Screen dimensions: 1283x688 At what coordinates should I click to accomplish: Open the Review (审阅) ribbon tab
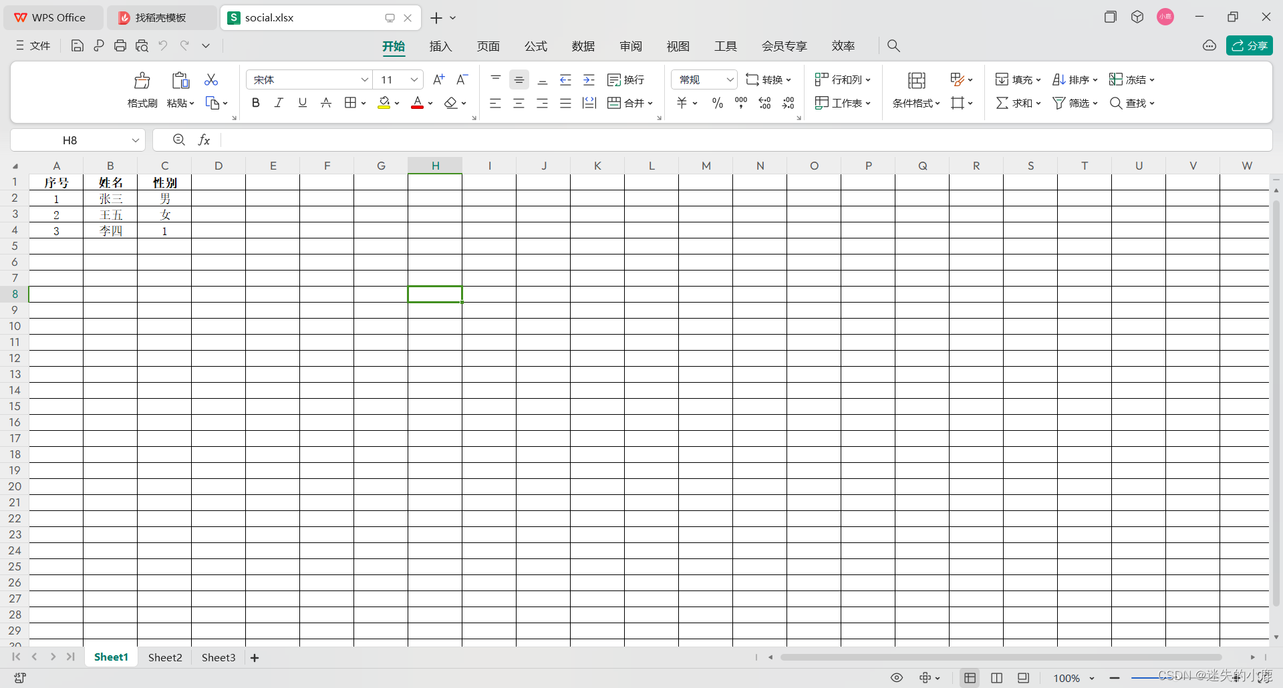point(630,46)
